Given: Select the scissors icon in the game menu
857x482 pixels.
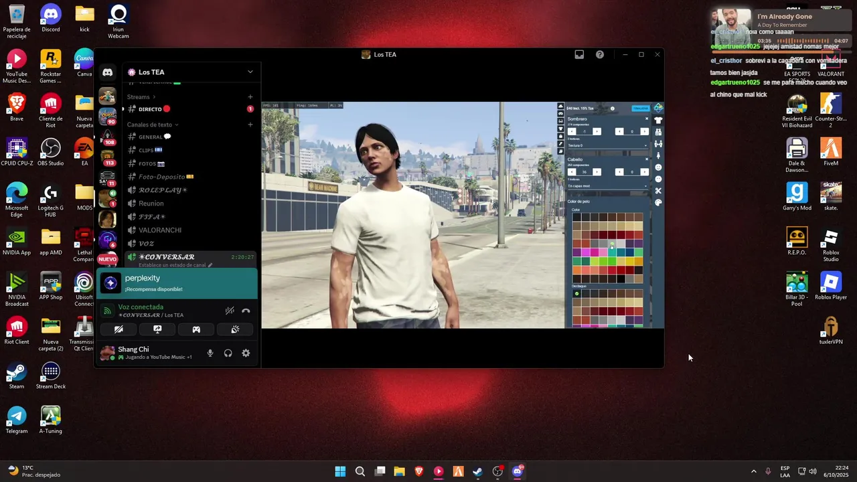Looking at the screenshot, I should click(658, 191).
